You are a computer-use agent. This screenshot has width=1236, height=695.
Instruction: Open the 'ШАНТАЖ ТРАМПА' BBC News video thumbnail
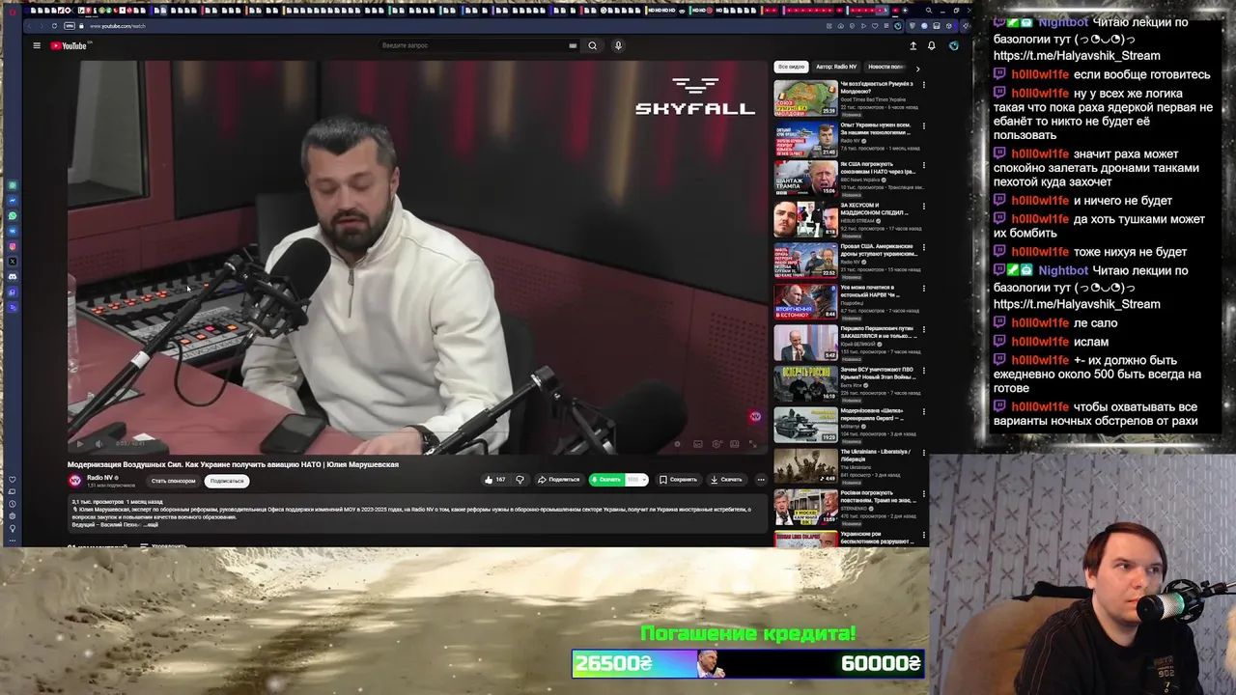click(x=805, y=181)
